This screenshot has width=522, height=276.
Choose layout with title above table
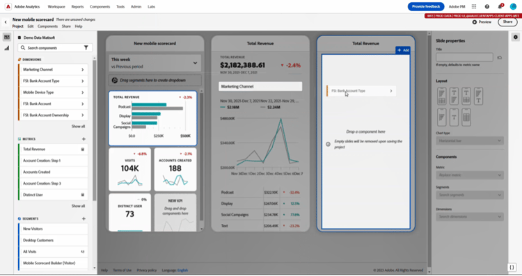pos(466,96)
